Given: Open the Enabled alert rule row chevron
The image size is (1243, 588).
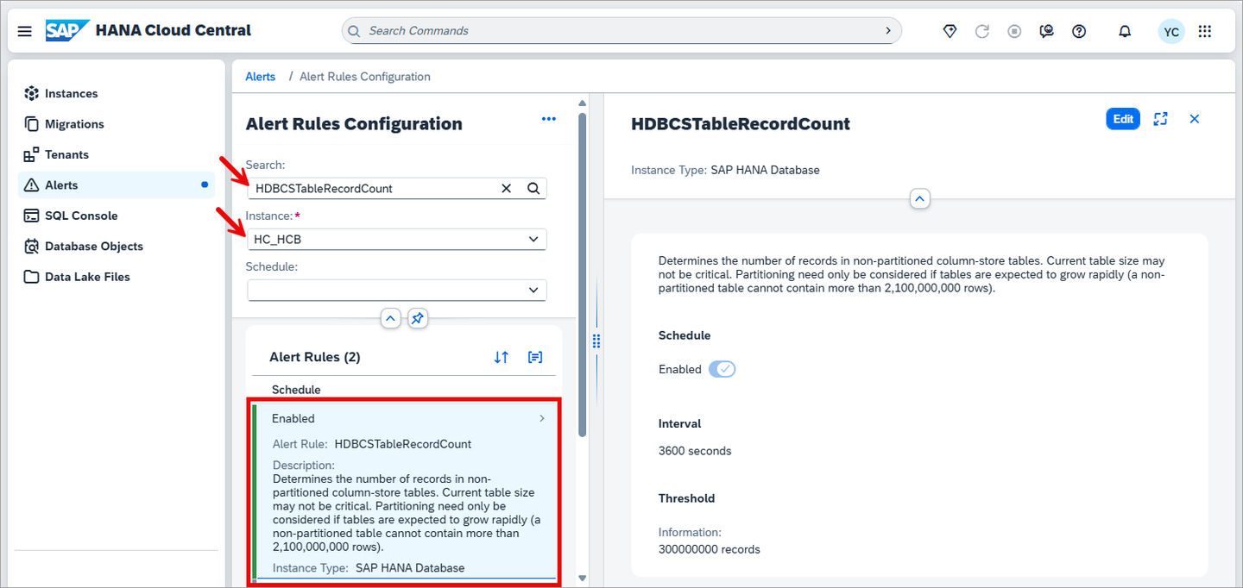Looking at the screenshot, I should click(x=542, y=418).
